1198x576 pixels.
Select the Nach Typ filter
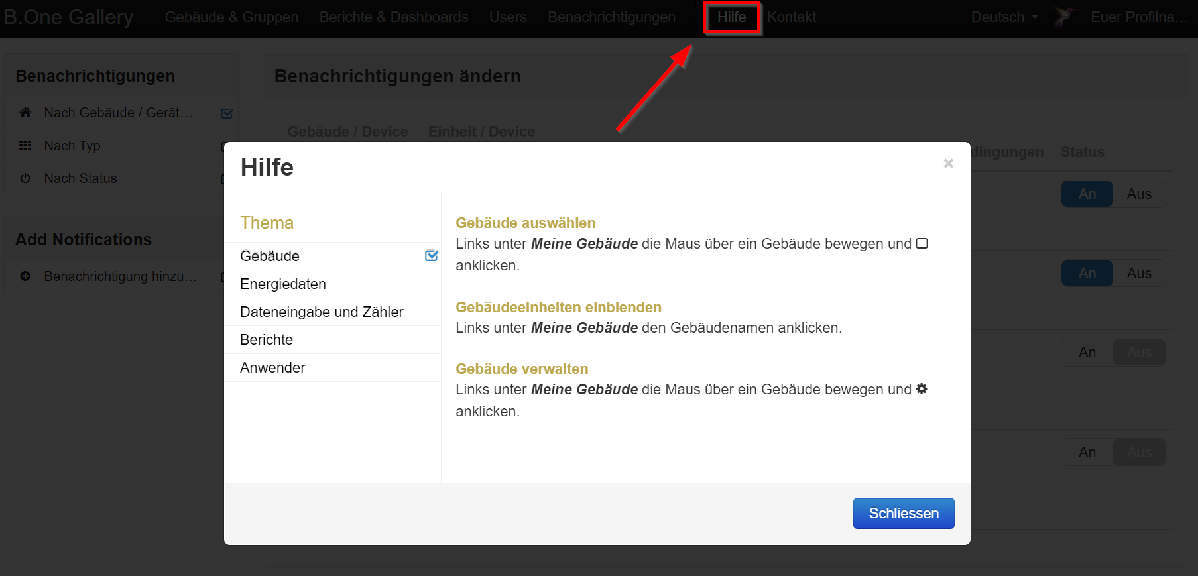point(72,146)
